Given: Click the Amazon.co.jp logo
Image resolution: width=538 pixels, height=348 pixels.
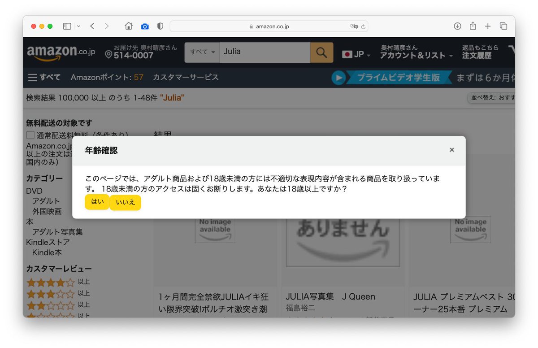Looking at the screenshot, I should [61, 52].
